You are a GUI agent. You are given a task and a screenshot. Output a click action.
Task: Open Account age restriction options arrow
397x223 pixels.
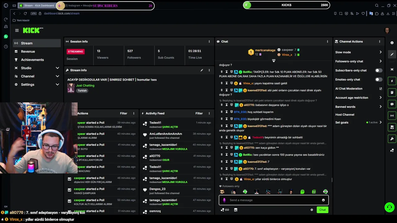click(381, 98)
